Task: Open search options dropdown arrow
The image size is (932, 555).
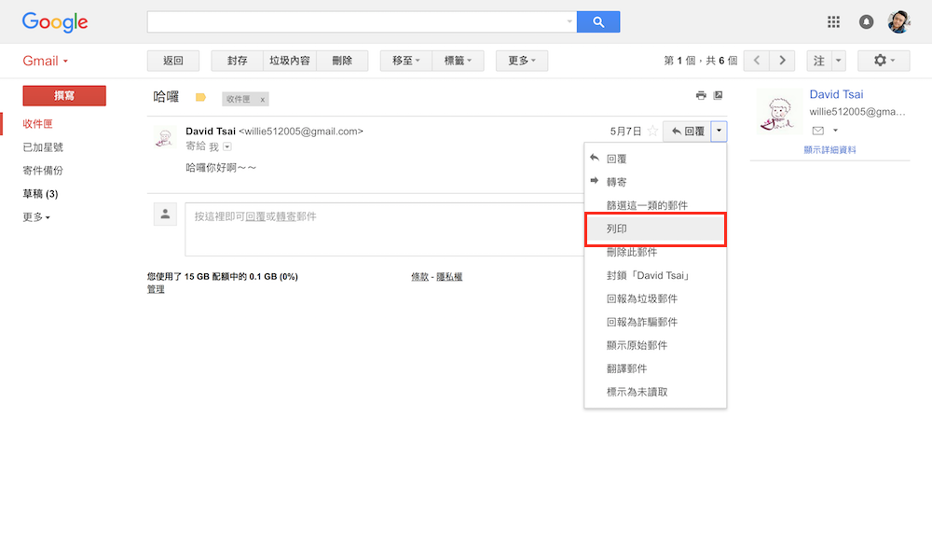Action: click(569, 22)
